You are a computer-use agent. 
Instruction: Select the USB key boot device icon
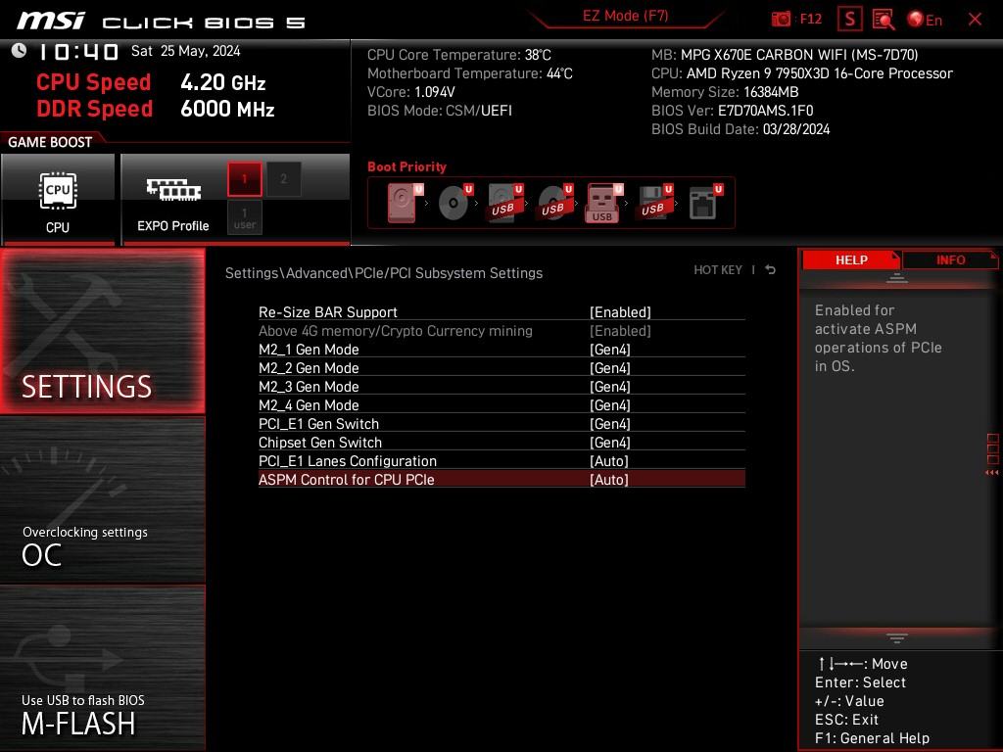[x=603, y=203]
